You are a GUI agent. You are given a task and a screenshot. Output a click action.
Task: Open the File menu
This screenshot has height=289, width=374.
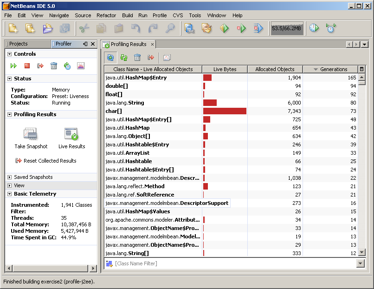[8, 15]
